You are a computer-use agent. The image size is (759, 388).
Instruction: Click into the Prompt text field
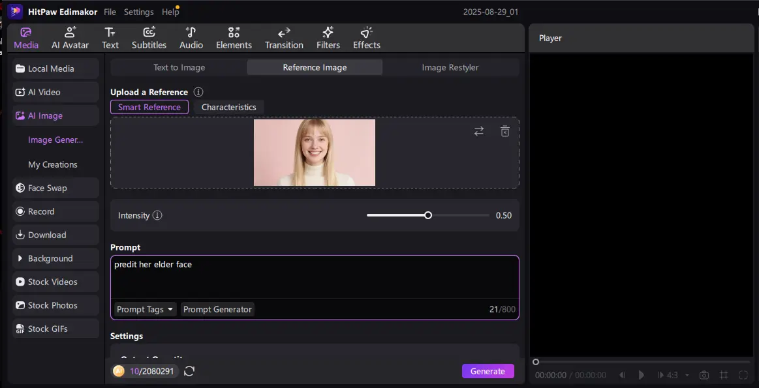[313, 277]
